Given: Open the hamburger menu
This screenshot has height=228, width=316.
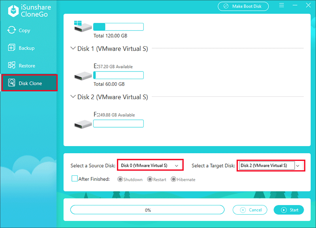Looking at the screenshot, I should (x=282, y=6).
